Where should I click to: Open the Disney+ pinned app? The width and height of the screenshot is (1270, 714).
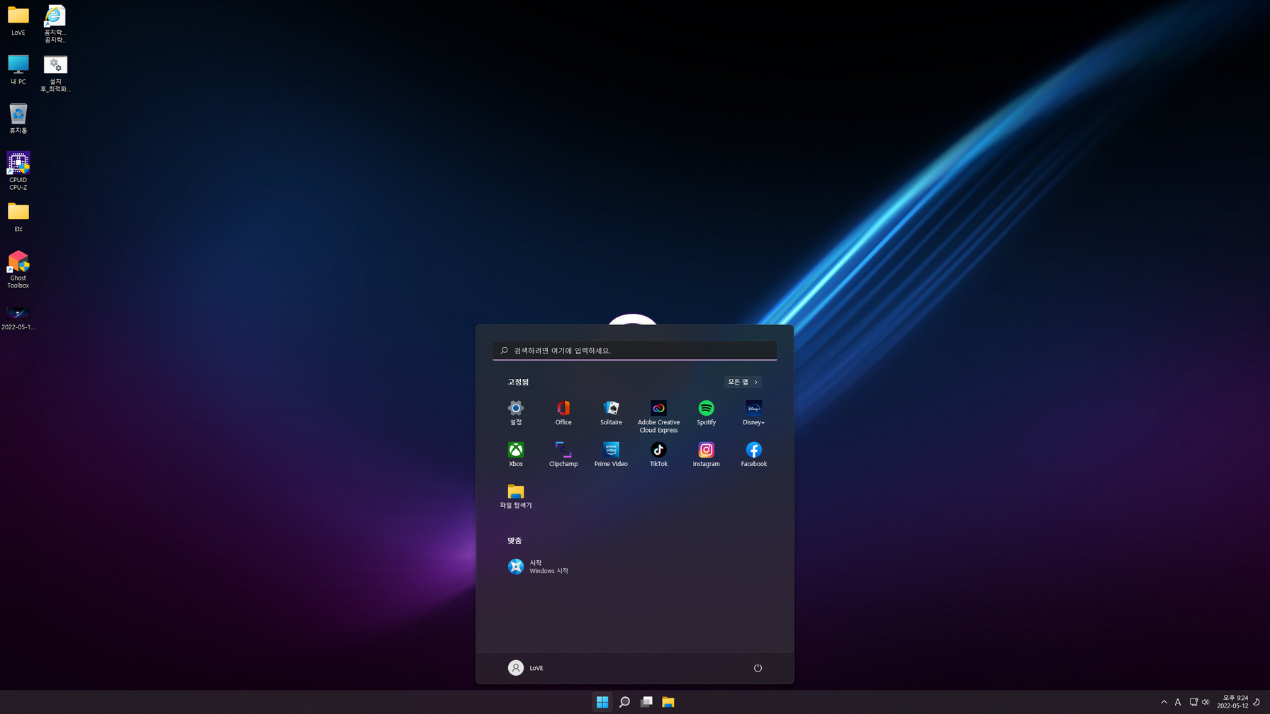[x=753, y=413]
